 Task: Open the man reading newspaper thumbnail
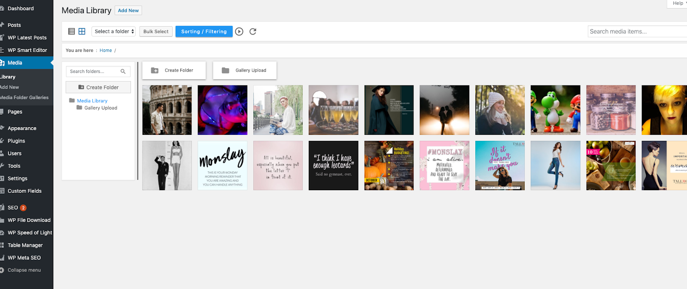click(278, 110)
